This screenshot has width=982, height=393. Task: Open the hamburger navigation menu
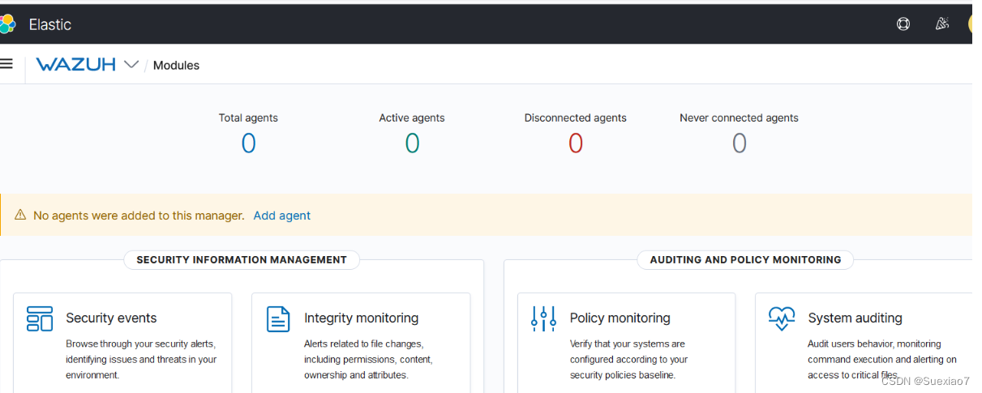(6, 64)
